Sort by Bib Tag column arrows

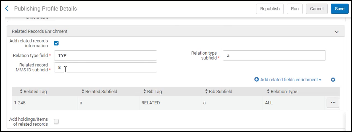[x=145, y=91]
